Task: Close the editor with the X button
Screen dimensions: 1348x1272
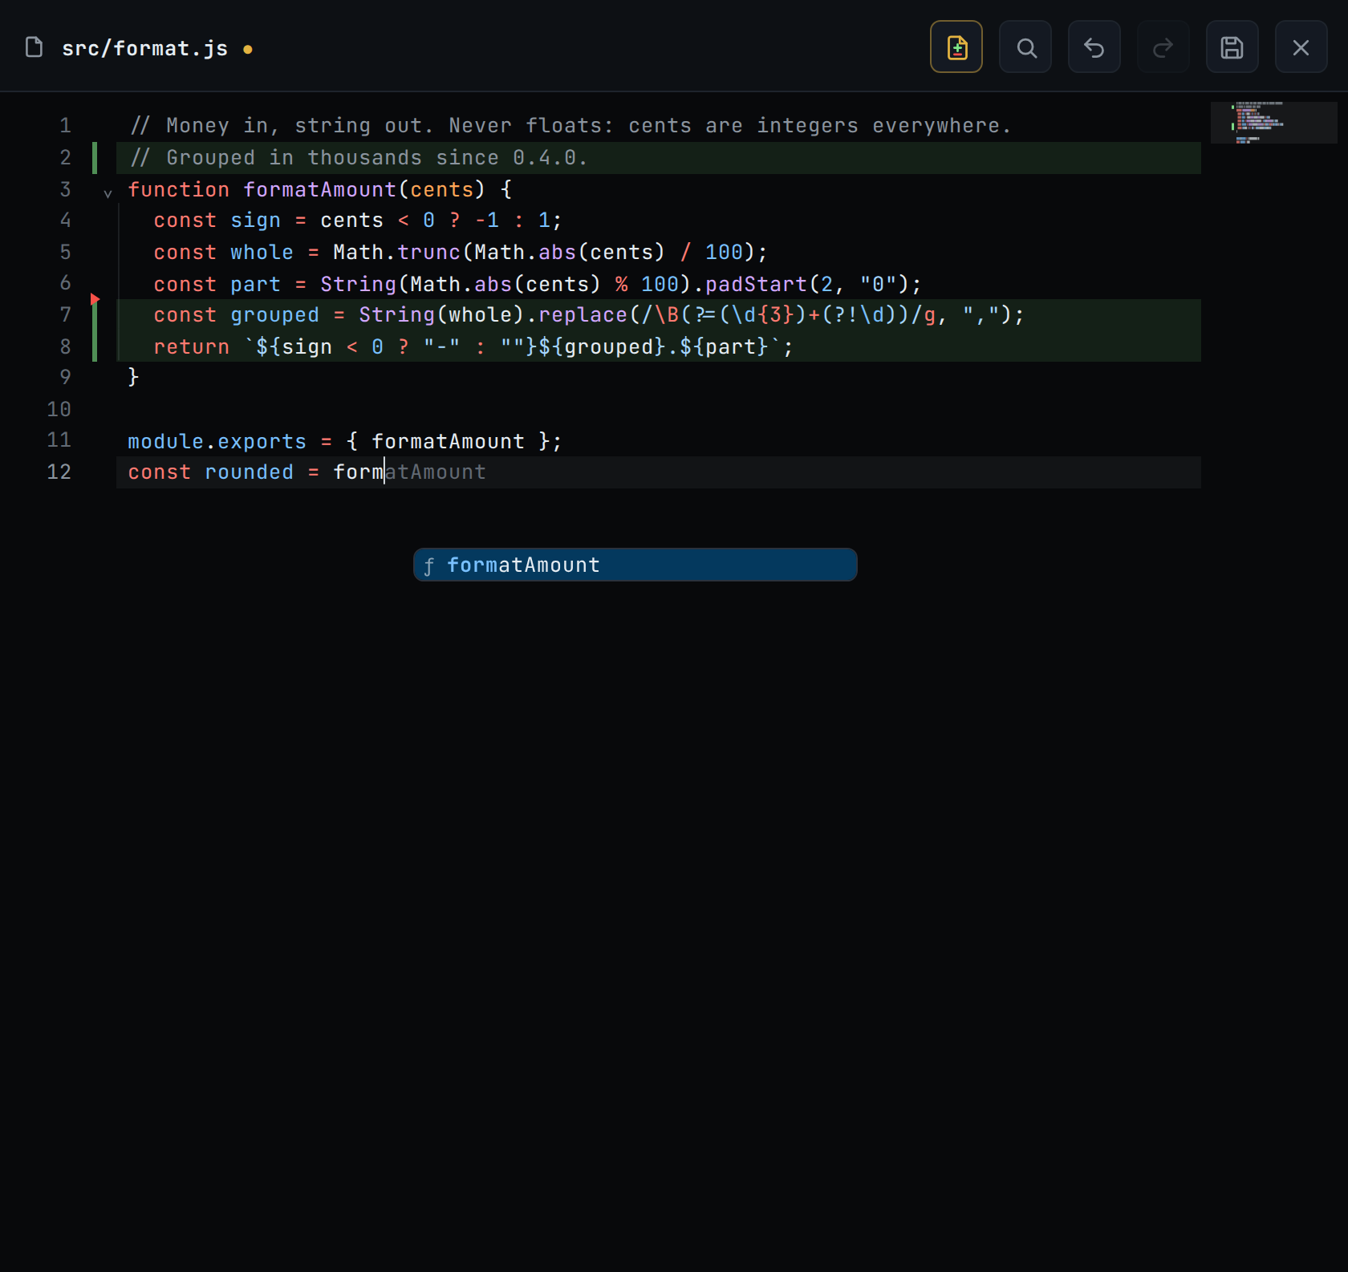Action: [1301, 47]
